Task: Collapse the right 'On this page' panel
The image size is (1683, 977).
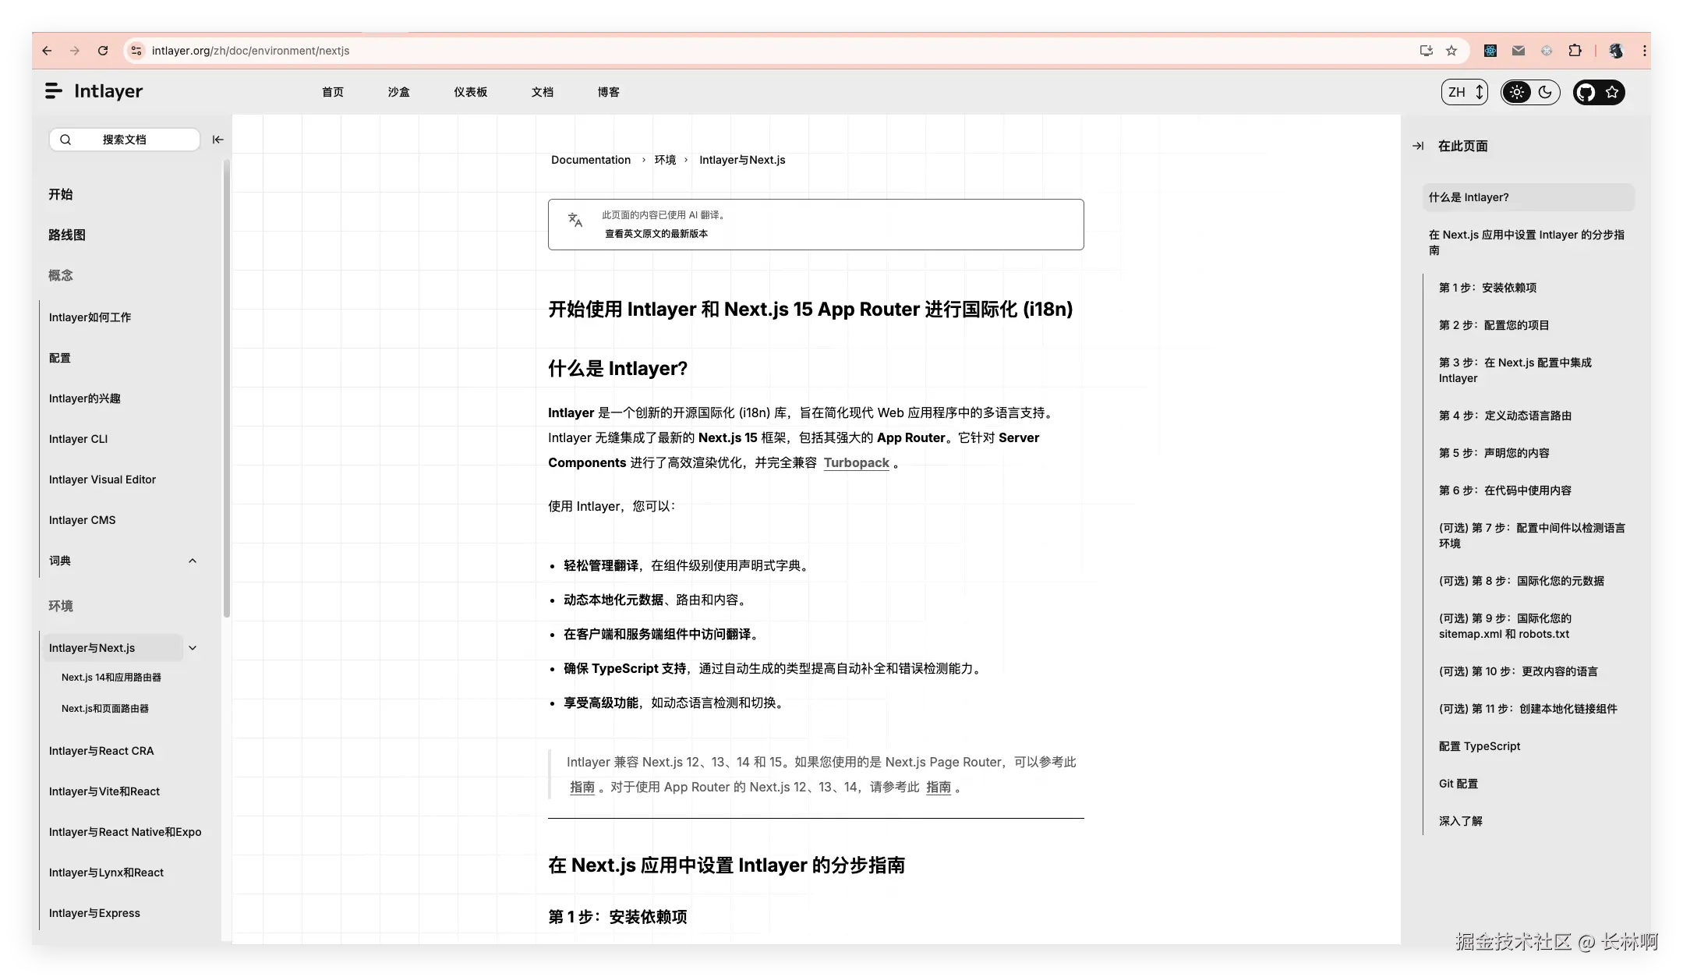Action: point(1418,146)
